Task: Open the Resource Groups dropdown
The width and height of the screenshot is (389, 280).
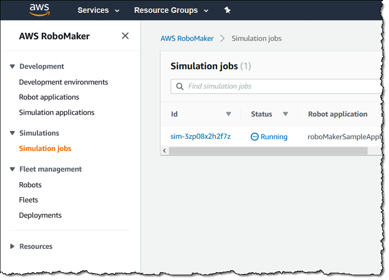Action: 171,10
